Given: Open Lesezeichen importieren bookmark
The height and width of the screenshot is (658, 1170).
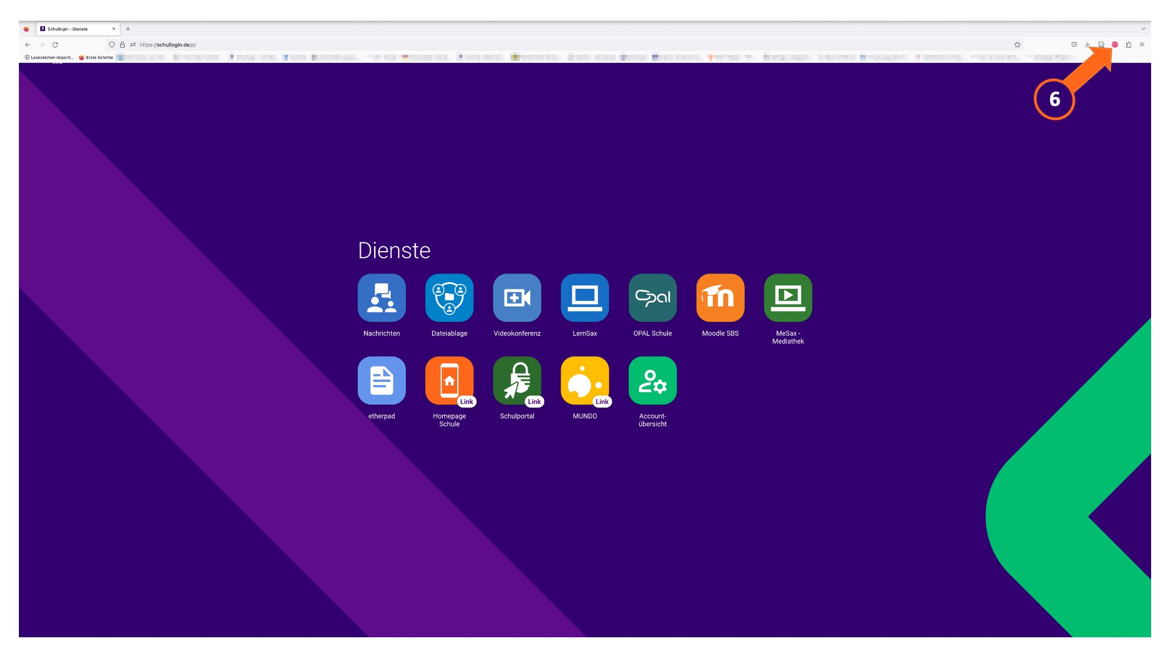Looking at the screenshot, I should (x=49, y=57).
